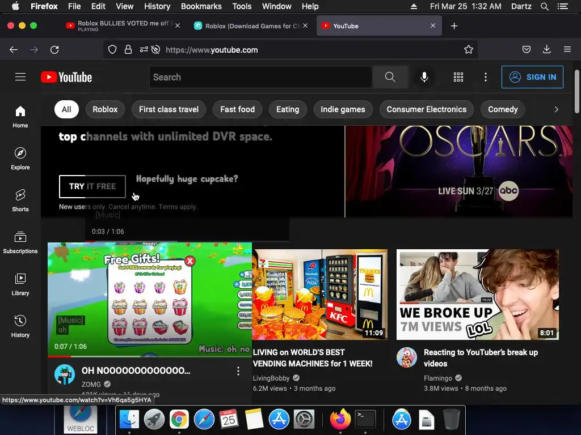The height and width of the screenshot is (435, 581).
Task: Select the All filter chip
Action: tap(66, 109)
